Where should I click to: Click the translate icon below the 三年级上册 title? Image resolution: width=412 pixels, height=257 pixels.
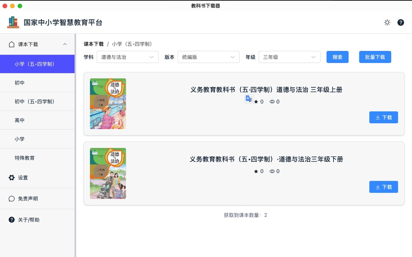point(249,99)
